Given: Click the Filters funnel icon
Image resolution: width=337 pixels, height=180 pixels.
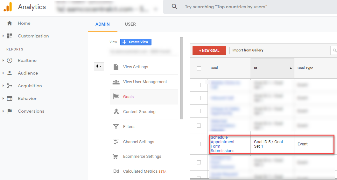Looking at the screenshot, I should [116, 127].
